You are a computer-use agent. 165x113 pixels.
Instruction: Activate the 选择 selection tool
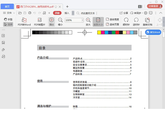[x=8, y=24]
